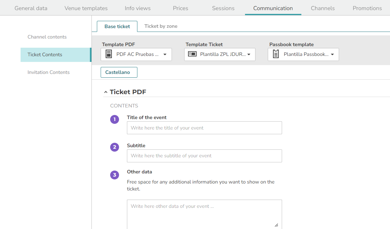Open the Template Ticket dropdown
Viewport: 390px width, 229px height.
pos(220,54)
